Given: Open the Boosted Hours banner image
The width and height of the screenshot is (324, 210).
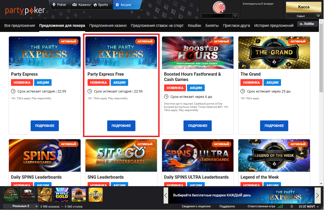Looking at the screenshot, I should [198, 53].
